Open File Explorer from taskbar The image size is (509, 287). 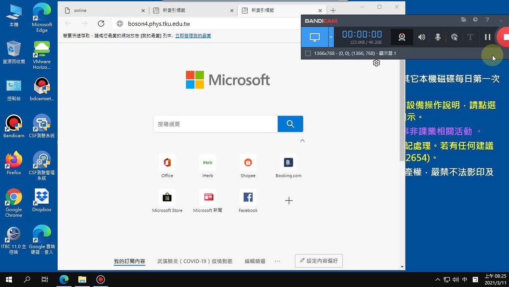(x=82, y=279)
